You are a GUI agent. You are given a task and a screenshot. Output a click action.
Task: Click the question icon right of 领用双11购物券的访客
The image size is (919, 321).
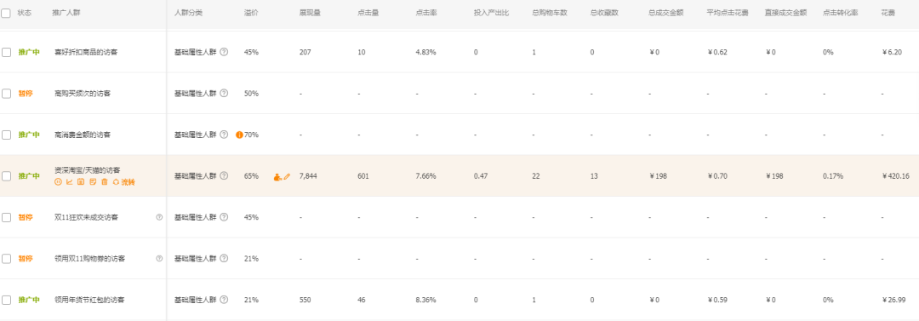pos(159,258)
